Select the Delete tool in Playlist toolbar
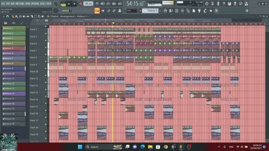 21,16
